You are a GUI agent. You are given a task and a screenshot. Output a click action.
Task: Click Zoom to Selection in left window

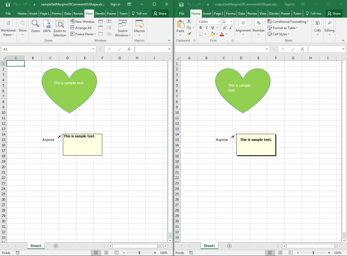59,28
